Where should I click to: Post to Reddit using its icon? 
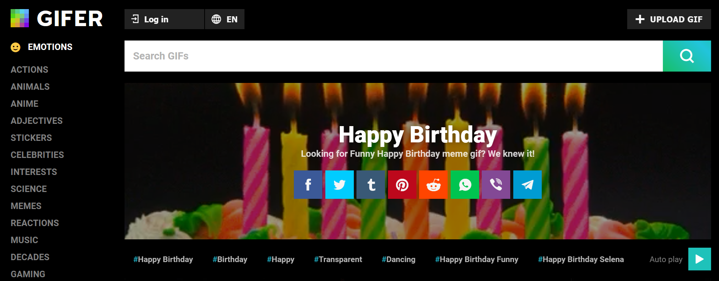pyautogui.click(x=434, y=185)
